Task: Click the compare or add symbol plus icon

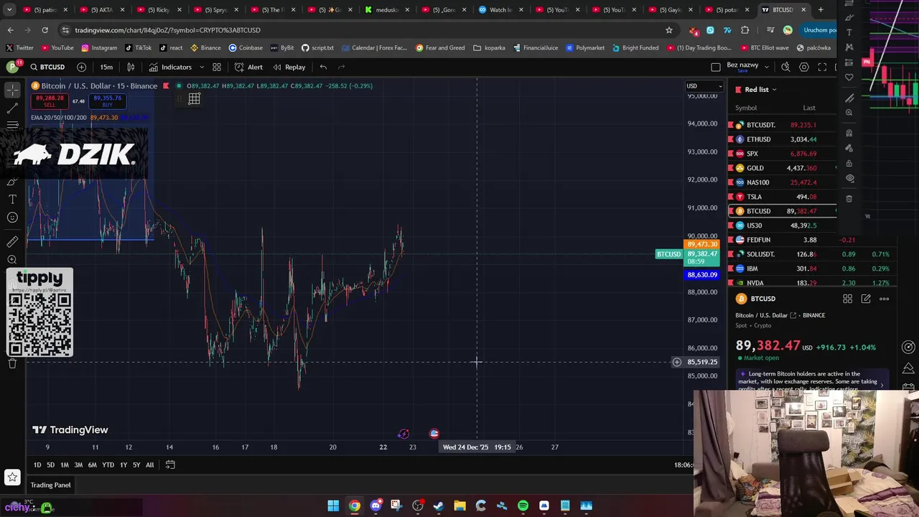Action: pos(81,67)
